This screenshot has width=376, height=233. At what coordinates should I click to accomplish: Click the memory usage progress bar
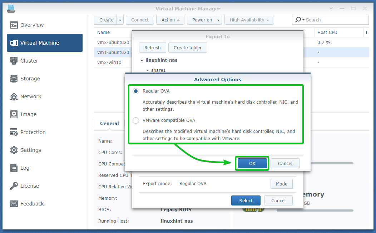(315, 210)
